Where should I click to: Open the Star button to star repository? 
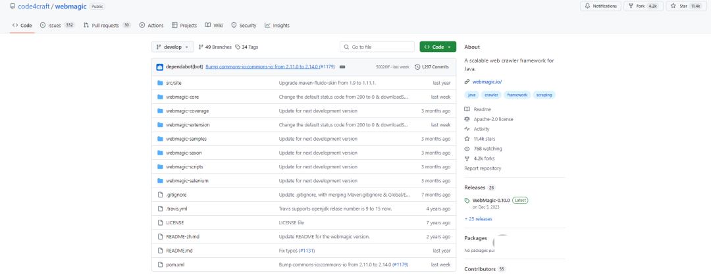coord(686,6)
